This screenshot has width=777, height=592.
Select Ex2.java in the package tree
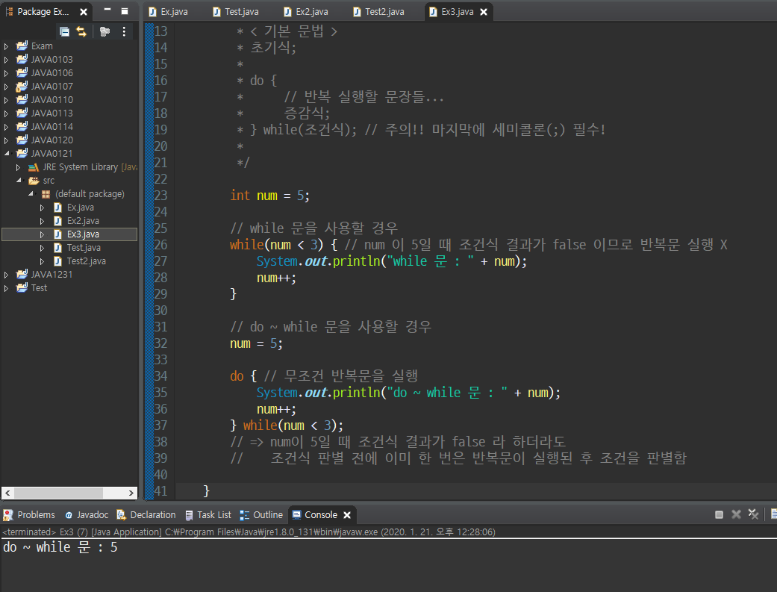coord(82,221)
